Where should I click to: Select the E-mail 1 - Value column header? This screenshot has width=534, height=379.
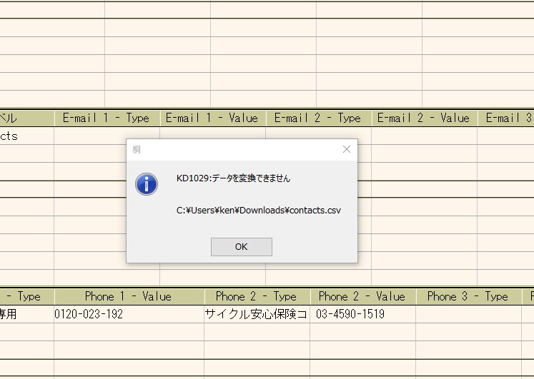(212, 118)
